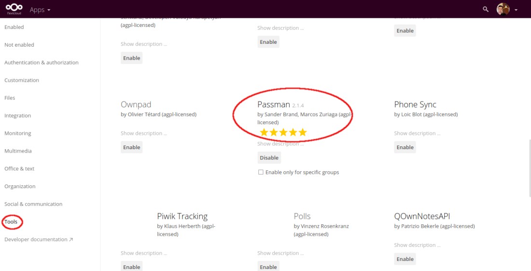Open Developer documentation link
531x271 pixels.
click(39, 240)
